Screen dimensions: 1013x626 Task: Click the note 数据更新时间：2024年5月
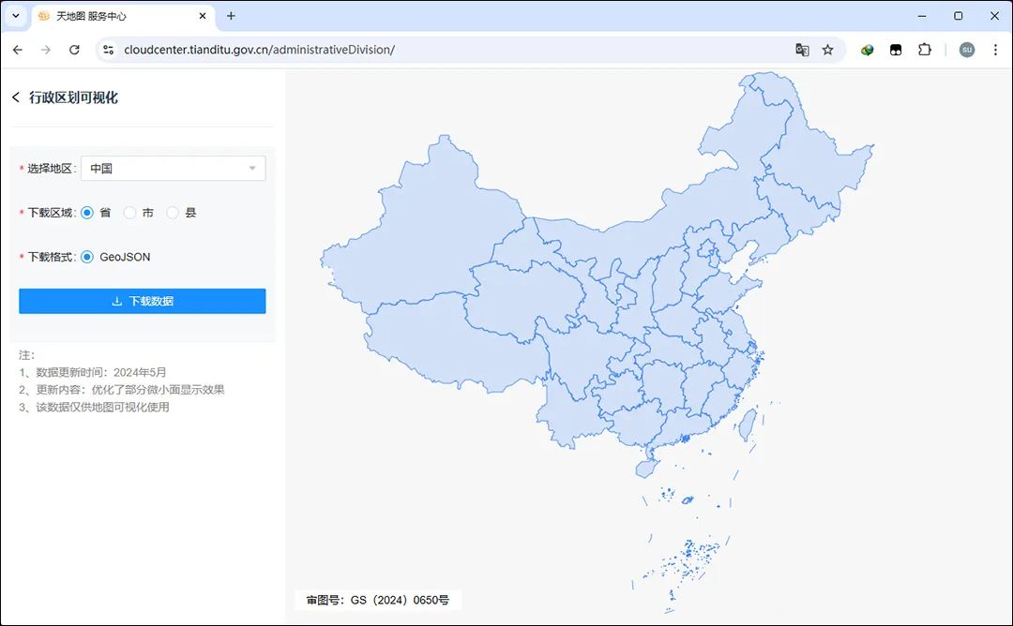[x=100, y=372]
